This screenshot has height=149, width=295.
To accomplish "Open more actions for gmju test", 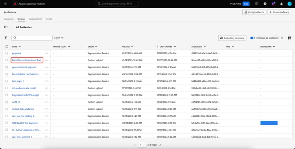I will tap(47, 53).
